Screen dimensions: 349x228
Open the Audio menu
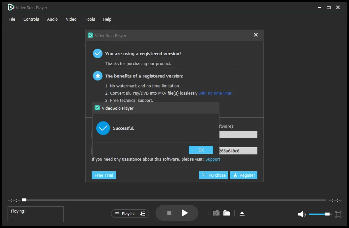pos(52,19)
